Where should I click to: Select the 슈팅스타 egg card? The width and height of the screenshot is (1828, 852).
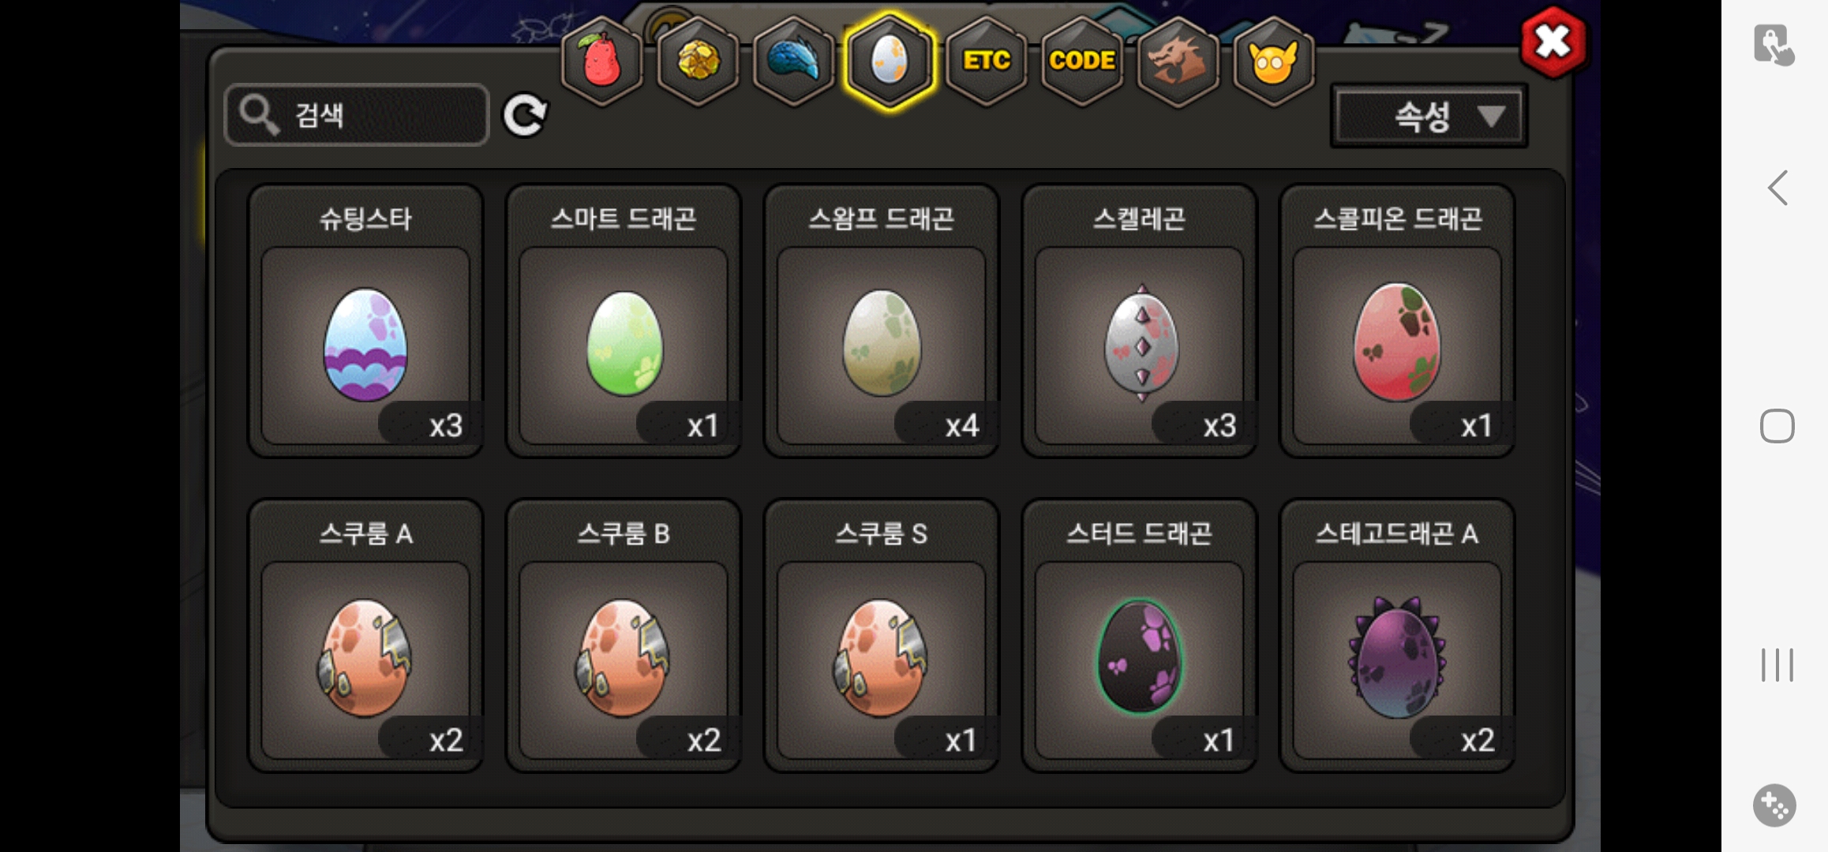[x=365, y=321]
